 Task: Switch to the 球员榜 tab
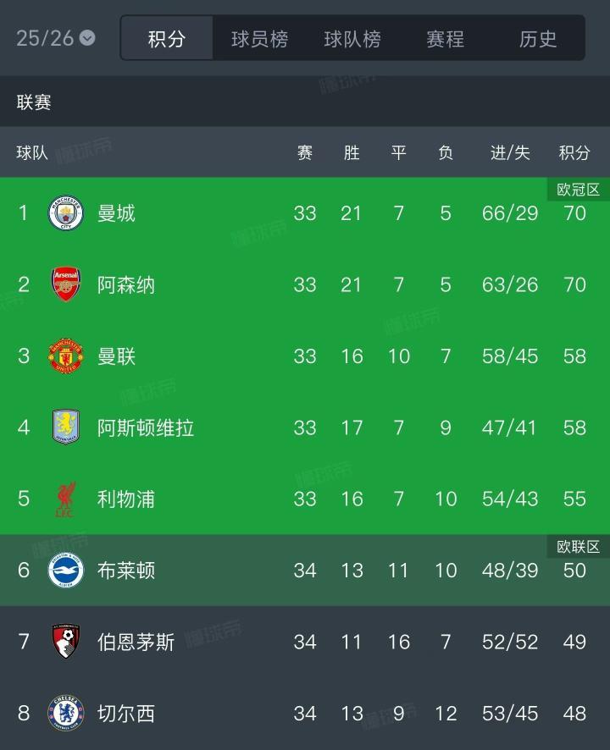(259, 39)
